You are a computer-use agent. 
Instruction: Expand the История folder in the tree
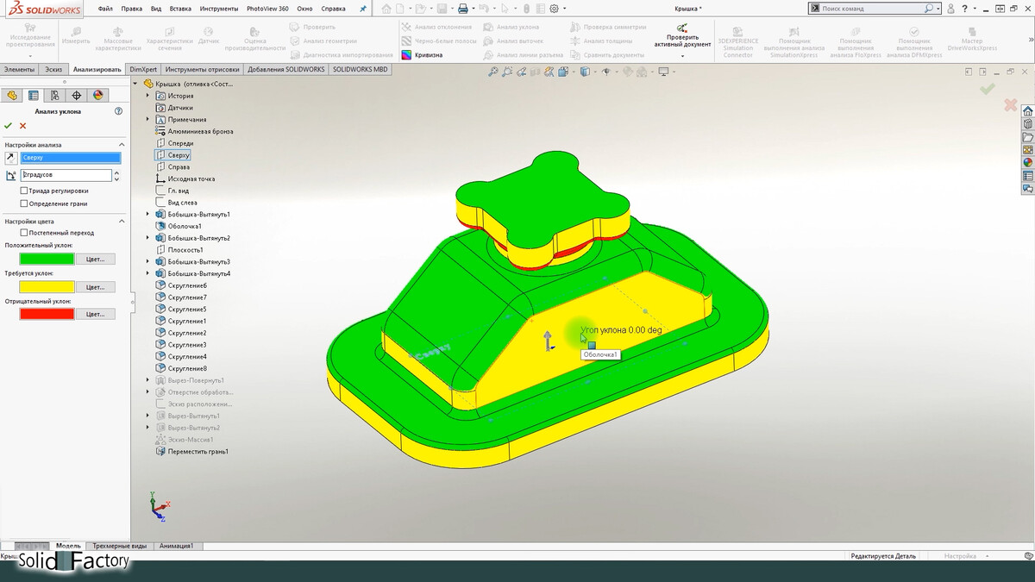pyautogui.click(x=147, y=96)
